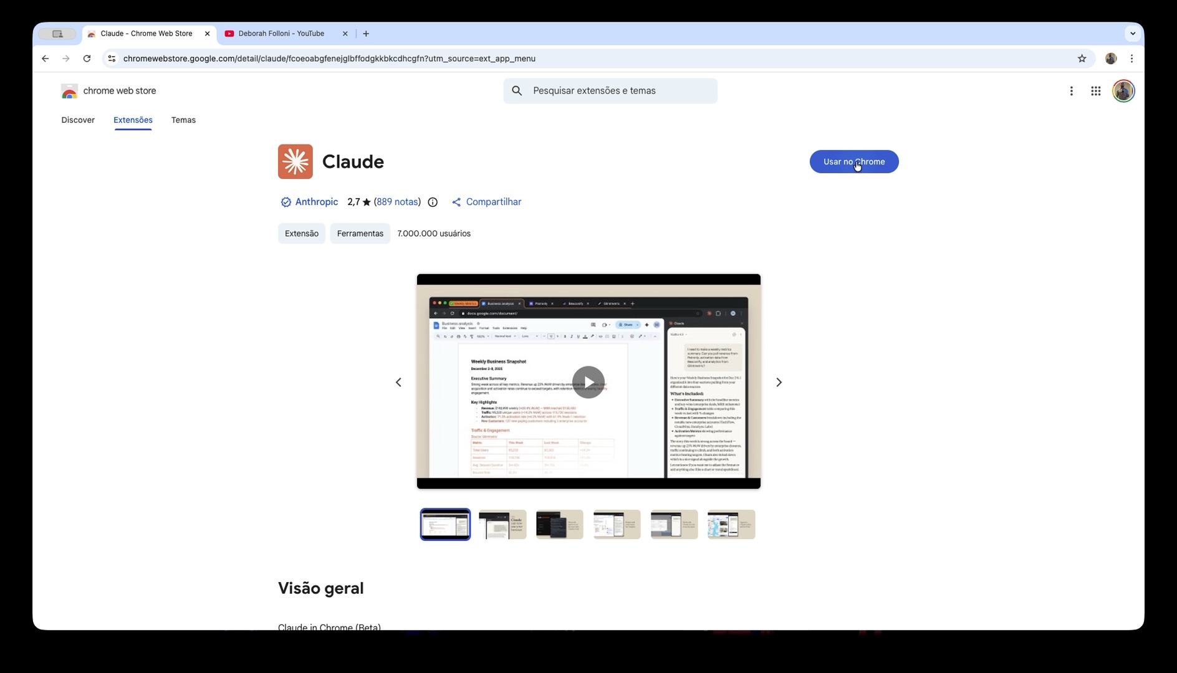Click the Claude extension logo
Screen dimensions: 1177x673
pos(295,162)
